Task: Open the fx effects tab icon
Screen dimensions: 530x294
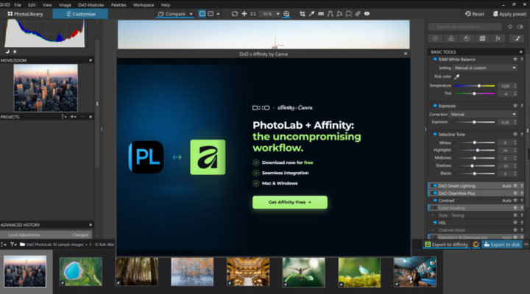Action: click(498, 38)
